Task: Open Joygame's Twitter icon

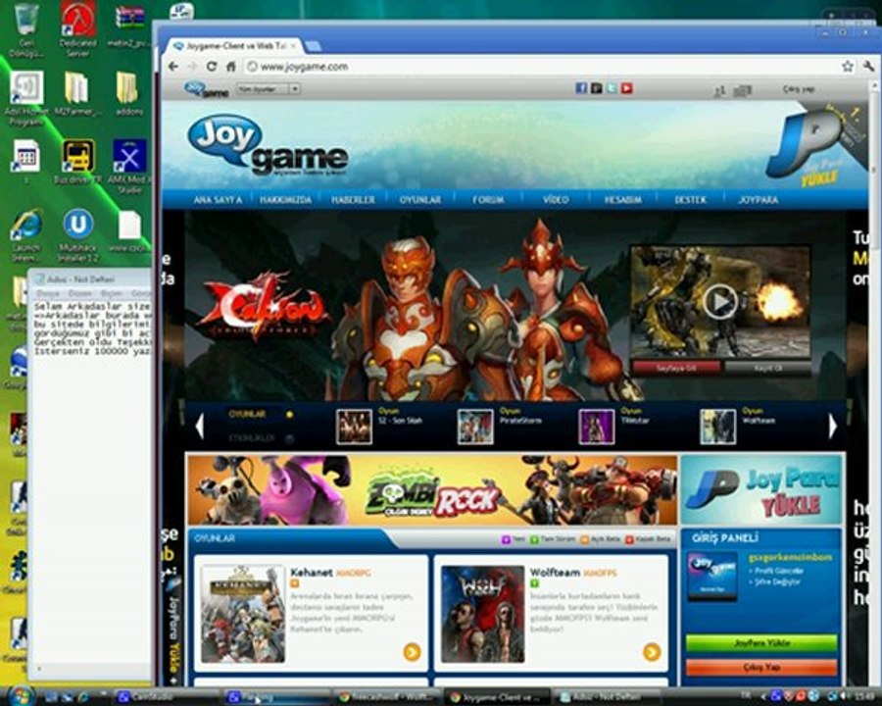Action: (612, 88)
